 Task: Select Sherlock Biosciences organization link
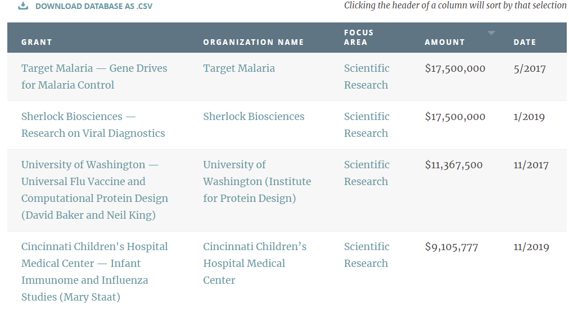coord(254,117)
